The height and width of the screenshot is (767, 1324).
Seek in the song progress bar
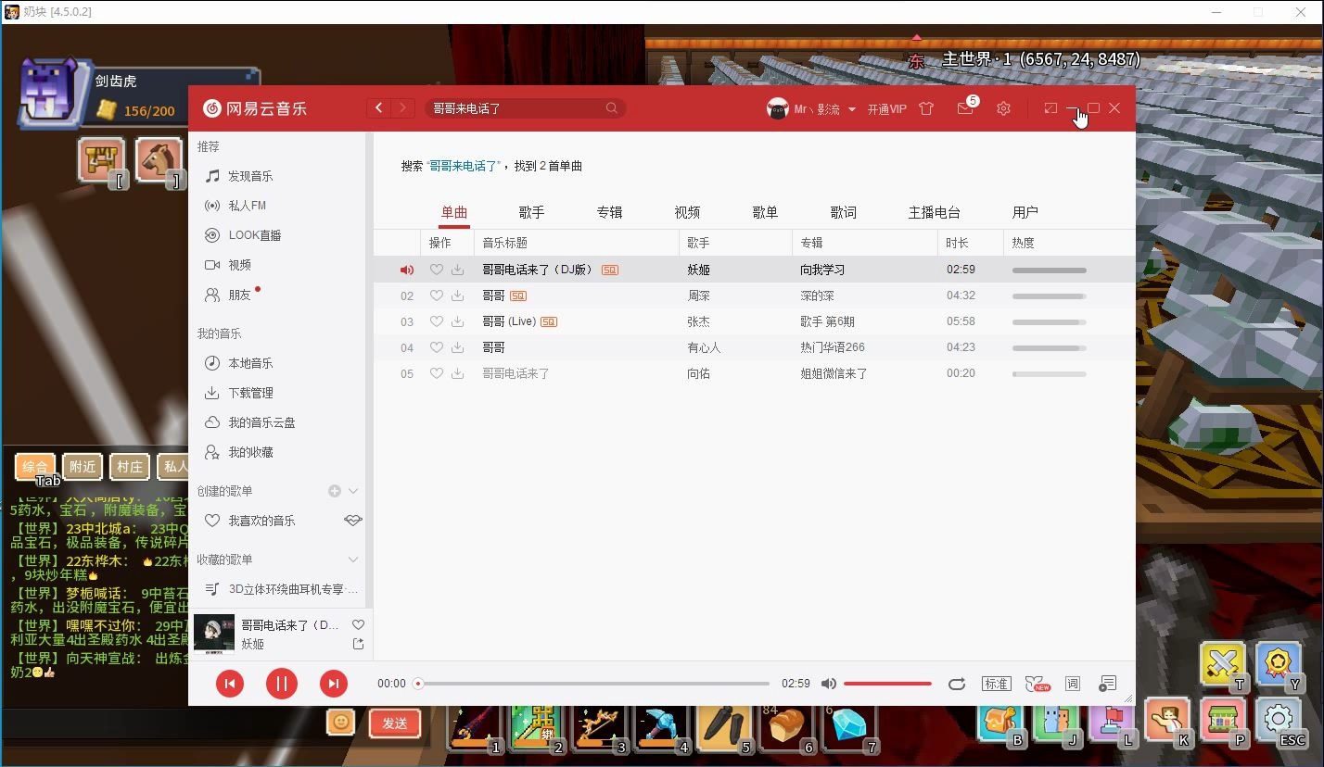click(593, 684)
